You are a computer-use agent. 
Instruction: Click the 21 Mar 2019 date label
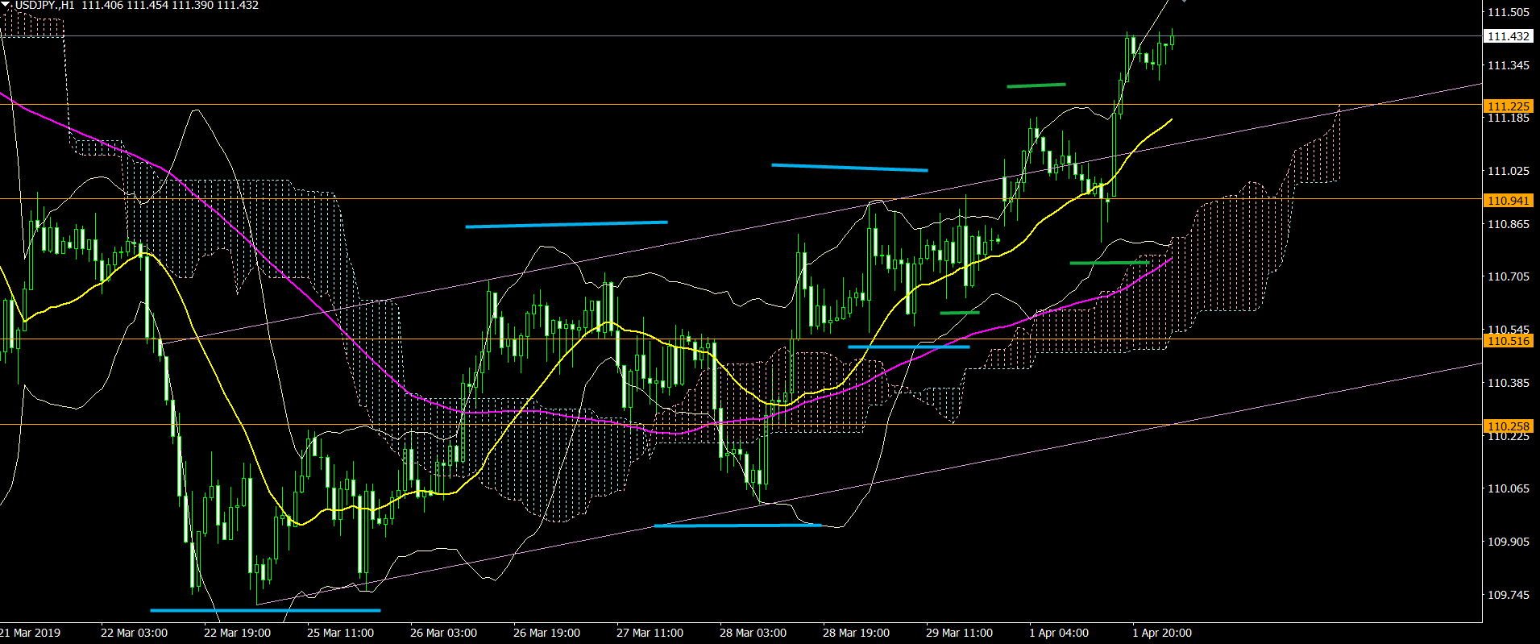coord(30,633)
